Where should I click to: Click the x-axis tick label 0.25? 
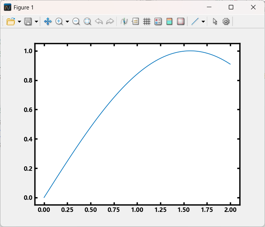coord(67,210)
